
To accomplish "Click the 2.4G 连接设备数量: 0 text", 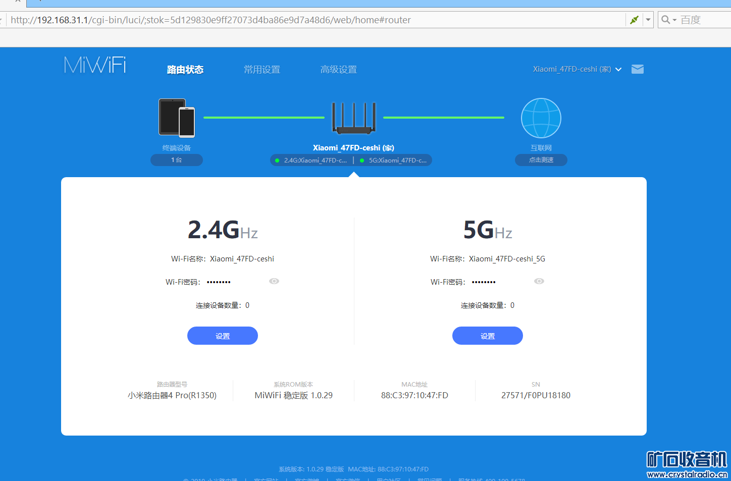I will 223,305.
